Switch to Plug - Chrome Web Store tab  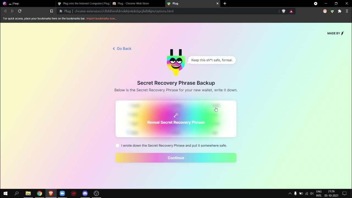point(138,4)
